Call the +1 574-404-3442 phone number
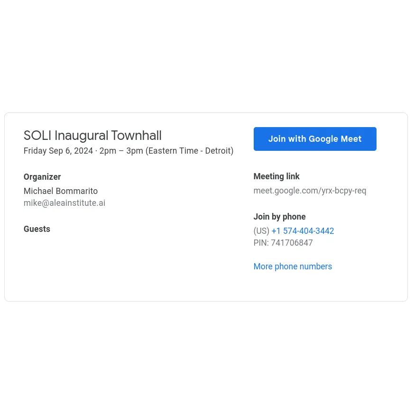This screenshot has width=414, height=414. (303, 231)
